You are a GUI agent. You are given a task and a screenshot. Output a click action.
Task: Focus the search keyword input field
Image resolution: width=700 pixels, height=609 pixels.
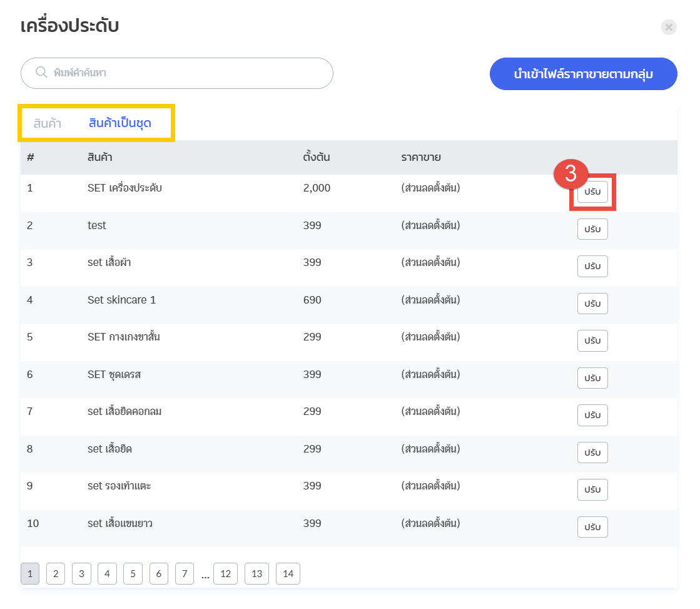pyautogui.click(x=188, y=73)
